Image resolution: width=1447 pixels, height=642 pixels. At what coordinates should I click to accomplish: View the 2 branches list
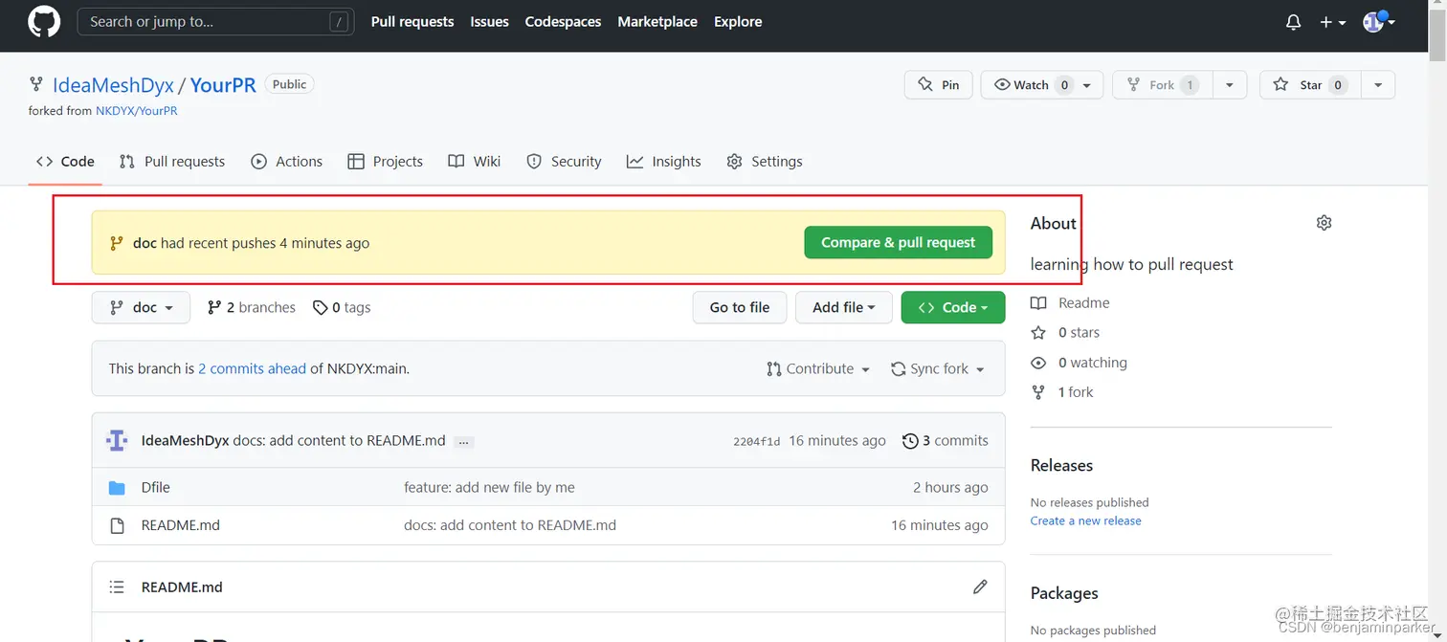pos(252,307)
